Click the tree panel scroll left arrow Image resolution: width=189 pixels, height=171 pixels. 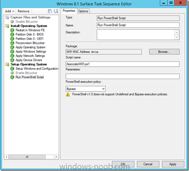tap(6, 157)
